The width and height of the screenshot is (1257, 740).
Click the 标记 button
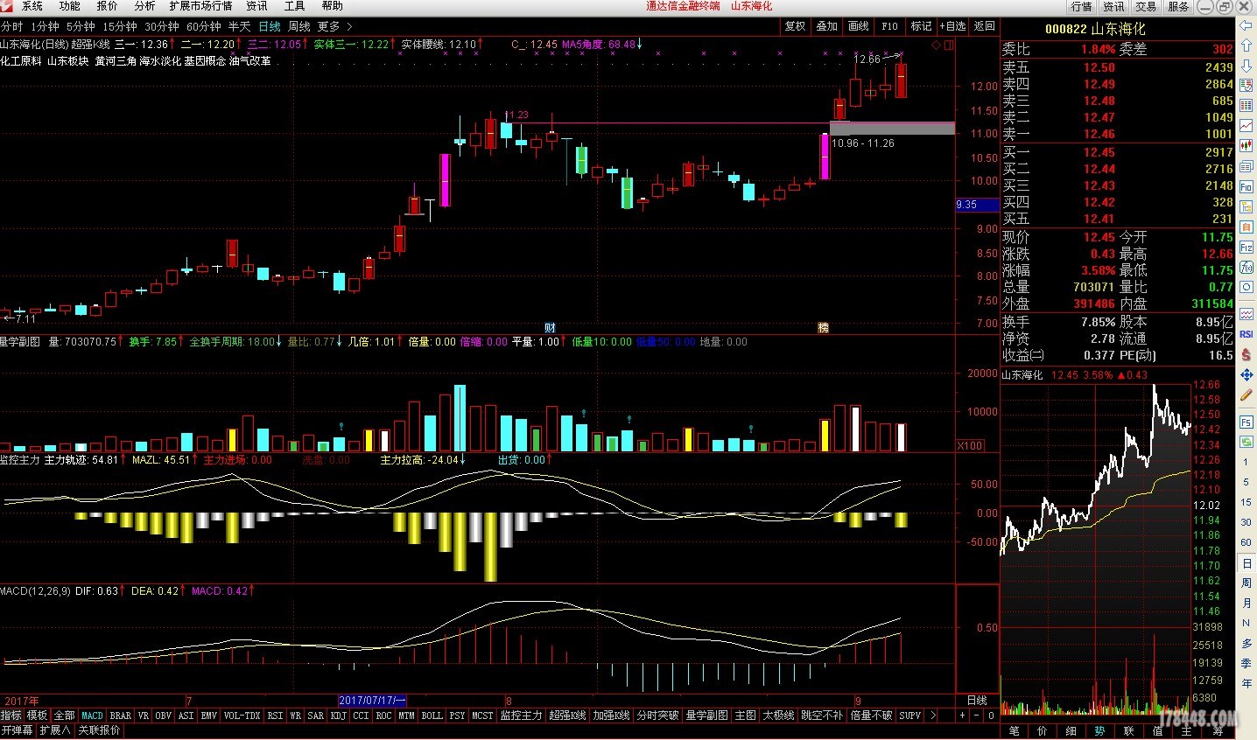tap(921, 26)
